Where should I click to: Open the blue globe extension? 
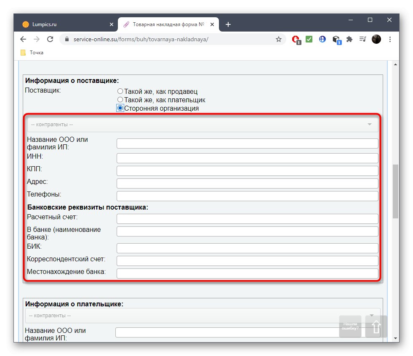coord(322,39)
